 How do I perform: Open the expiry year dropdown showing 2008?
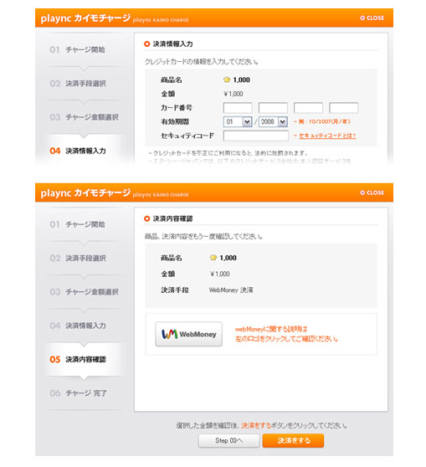[x=273, y=122]
